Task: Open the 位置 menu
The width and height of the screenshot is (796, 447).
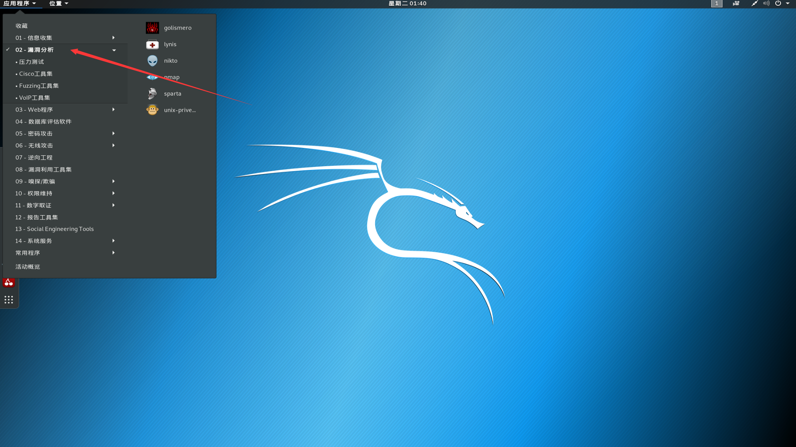Action: (59, 3)
